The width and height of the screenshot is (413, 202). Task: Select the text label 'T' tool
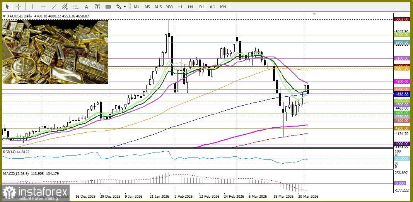[x=97, y=7]
